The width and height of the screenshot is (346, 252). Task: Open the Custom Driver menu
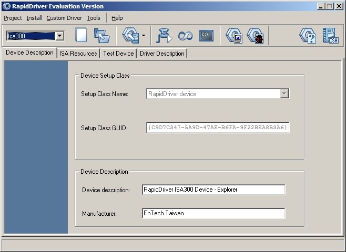click(64, 18)
